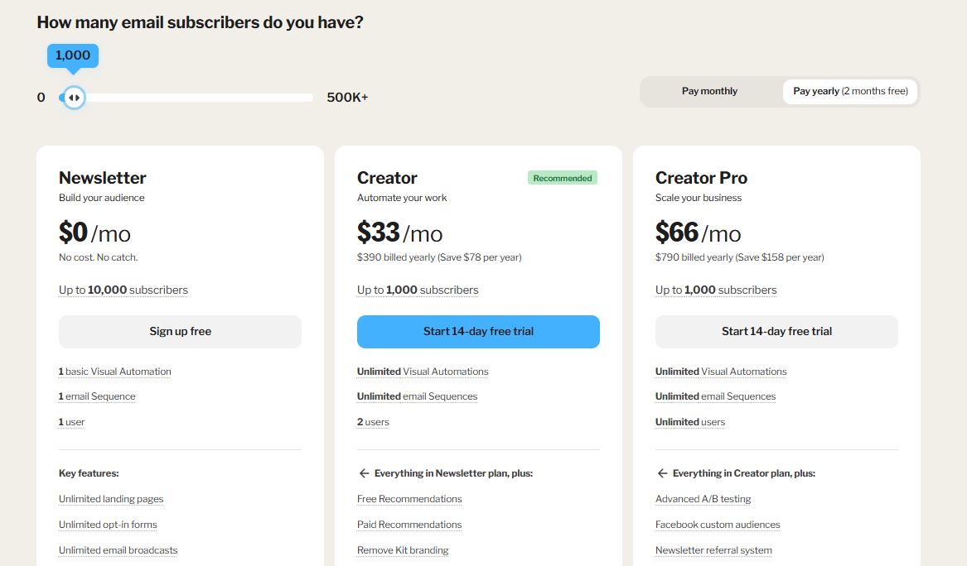Click the Remove Kit branding feature link
The width and height of the screenshot is (967, 566).
403,550
